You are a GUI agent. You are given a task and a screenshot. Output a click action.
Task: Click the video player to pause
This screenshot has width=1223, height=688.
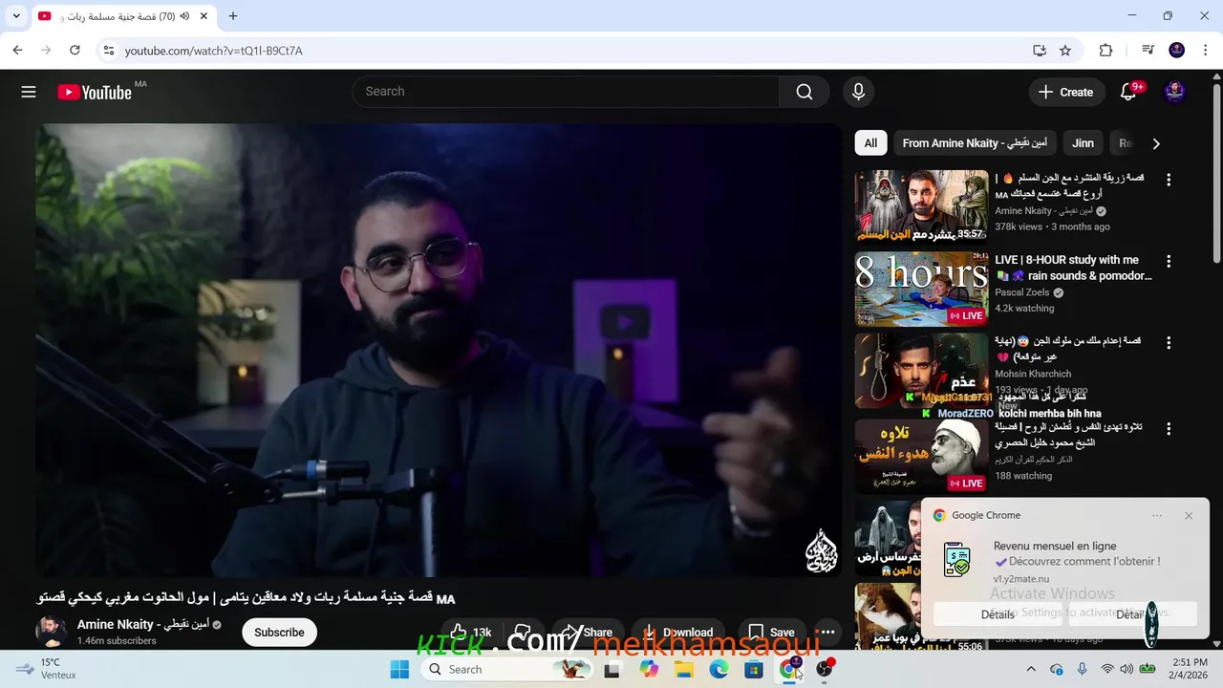(439, 350)
